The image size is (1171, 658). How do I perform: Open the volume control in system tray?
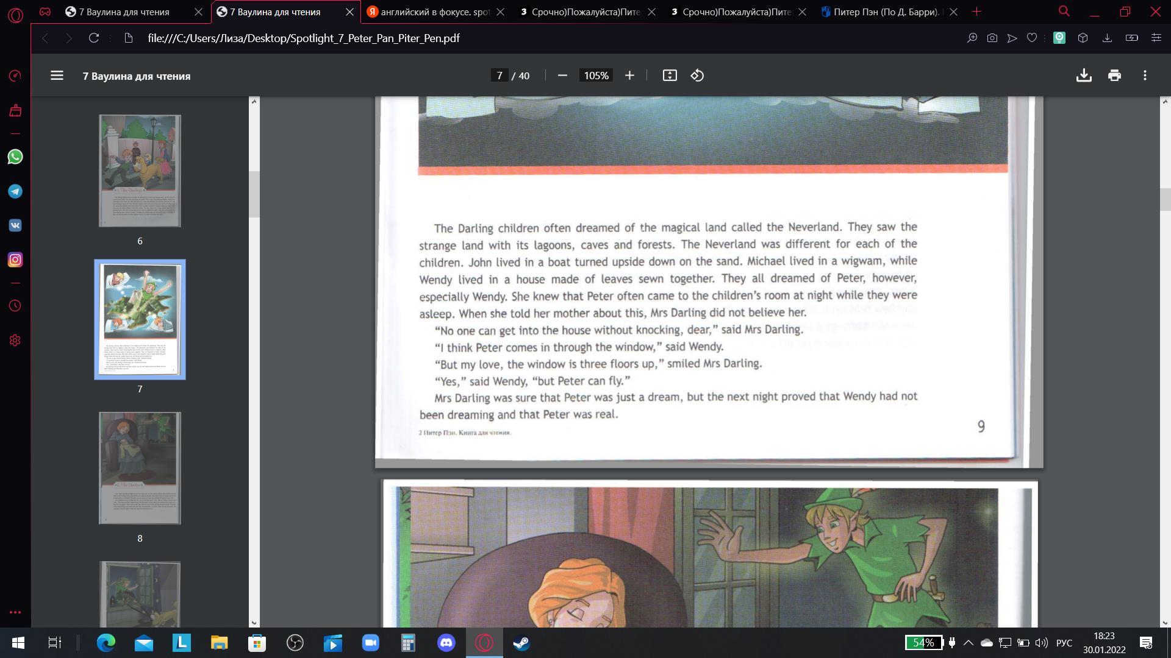point(1042,643)
